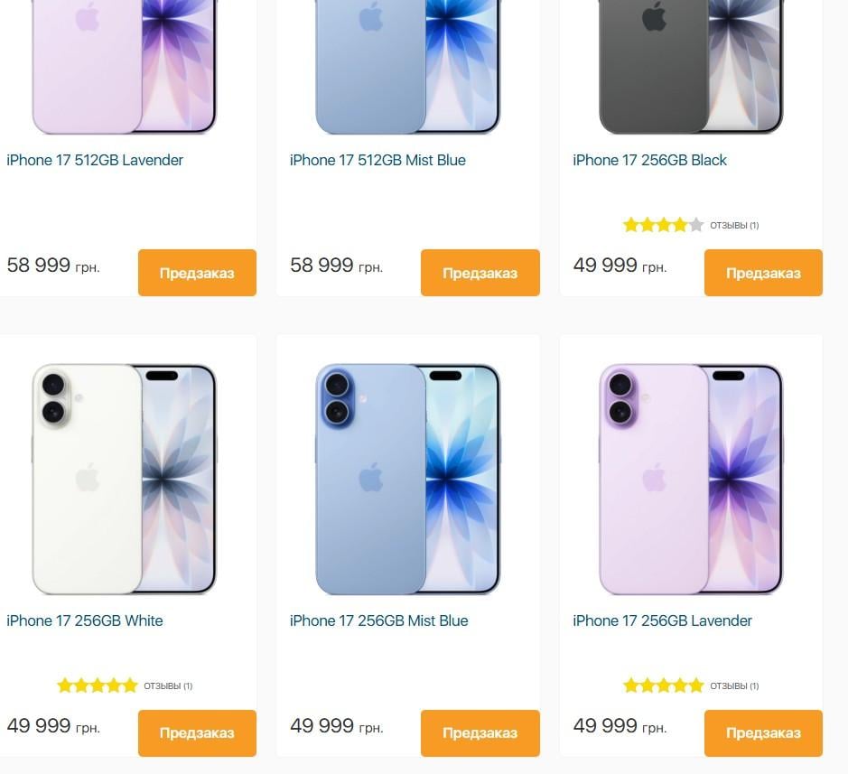Open reviews link for iPhone 17 256GB Lavender
Image resolution: width=848 pixels, height=774 pixels.
pyautogui.click(x=734, y=685)
